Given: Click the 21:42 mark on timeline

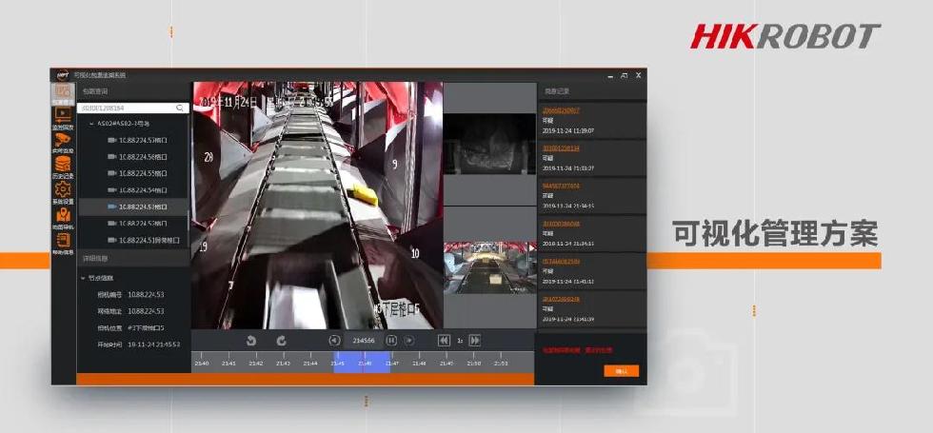Looking at the screenshot, I should (256, 363).
